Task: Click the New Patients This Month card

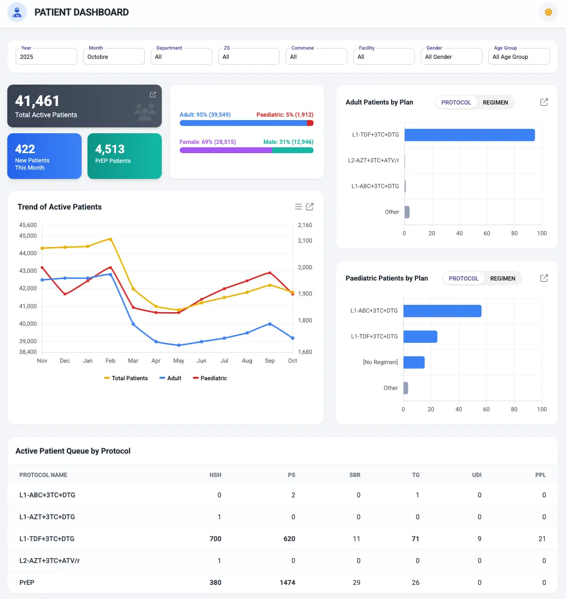Action: (44, 156)
